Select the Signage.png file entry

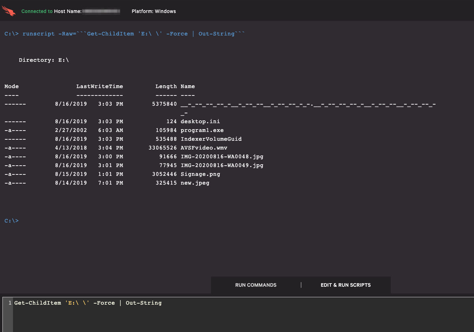(x=200, y=174)
